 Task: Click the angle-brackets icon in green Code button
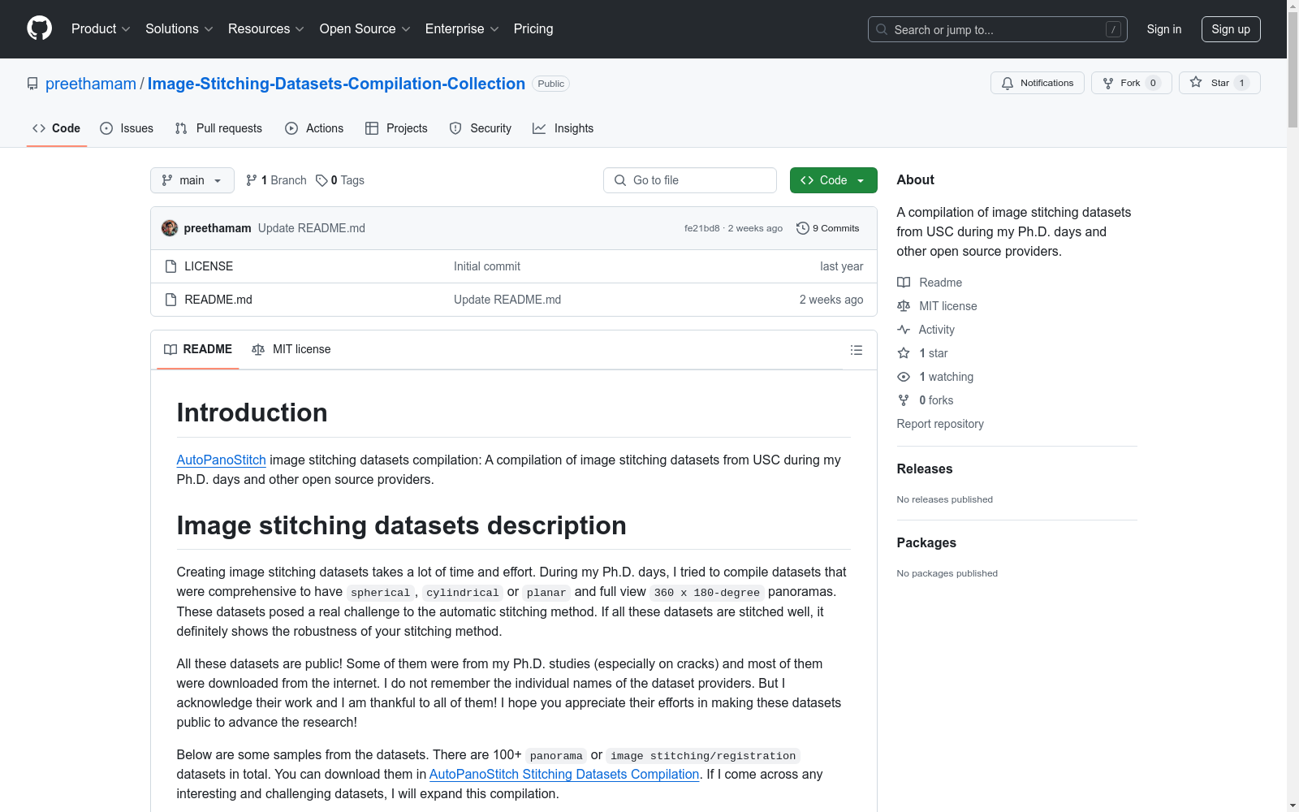click(x=807, y=180)
